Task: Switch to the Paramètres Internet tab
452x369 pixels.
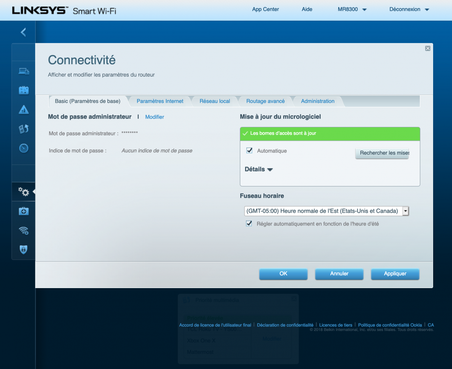Action: 160,101
